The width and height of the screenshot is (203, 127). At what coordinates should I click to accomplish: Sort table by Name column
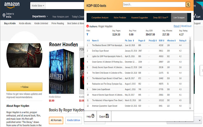tap(95, 41)
